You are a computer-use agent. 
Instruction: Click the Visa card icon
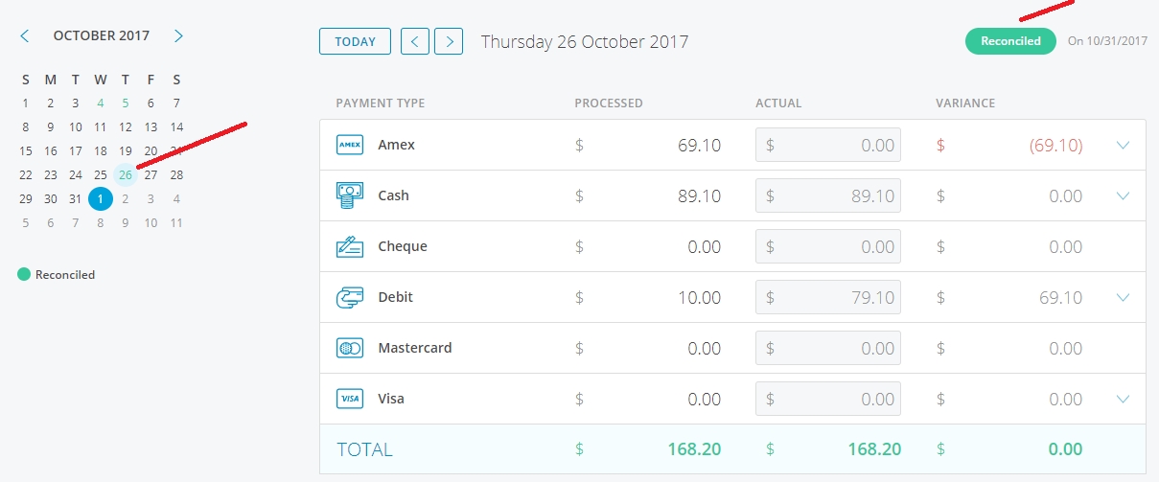[x=350, y=399]
